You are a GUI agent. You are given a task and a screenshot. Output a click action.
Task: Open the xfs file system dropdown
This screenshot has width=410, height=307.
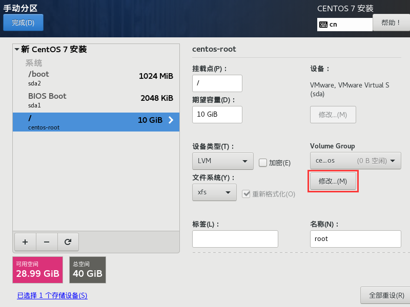click(214, 192)
